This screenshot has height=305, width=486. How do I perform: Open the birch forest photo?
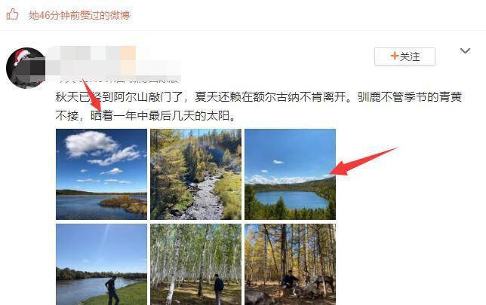195,264
